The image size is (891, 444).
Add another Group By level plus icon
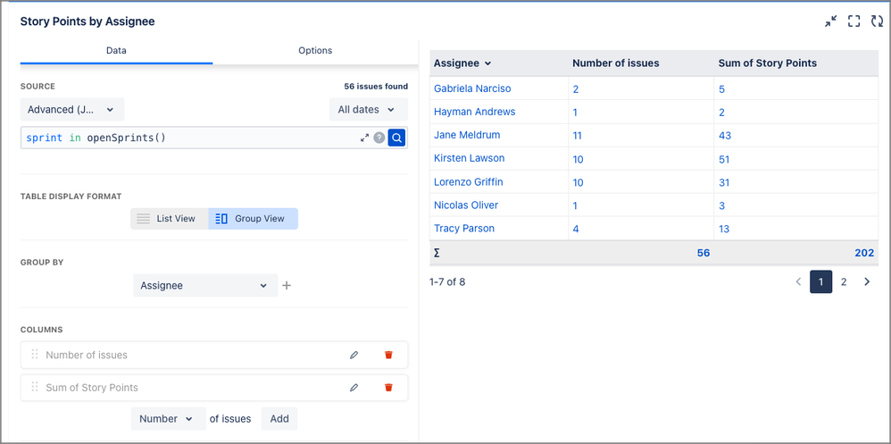287,285
